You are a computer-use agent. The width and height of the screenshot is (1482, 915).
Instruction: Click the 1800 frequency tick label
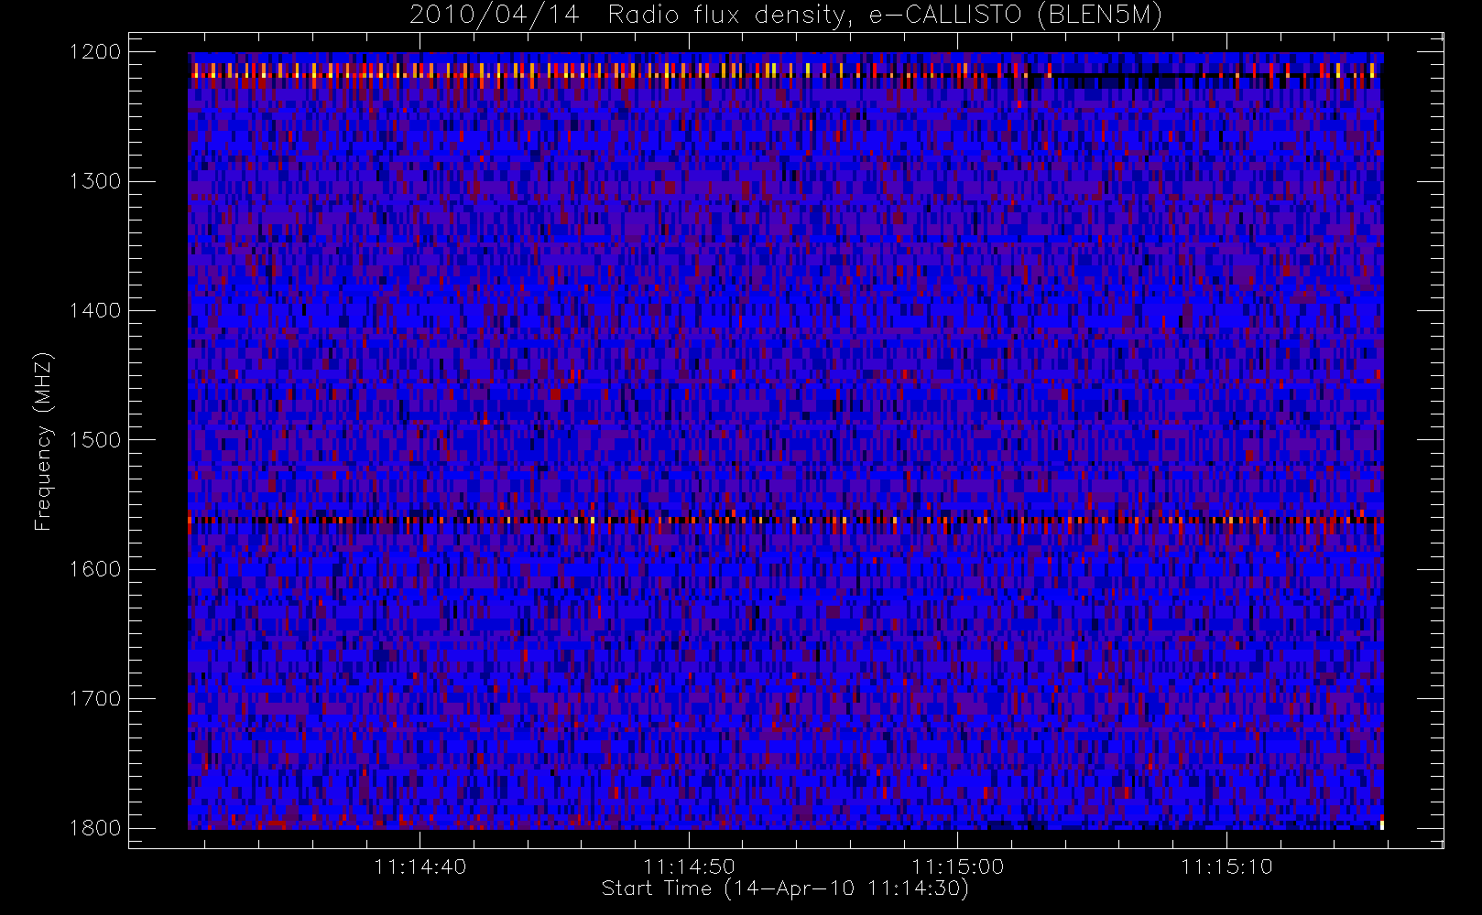coord(95,828)
